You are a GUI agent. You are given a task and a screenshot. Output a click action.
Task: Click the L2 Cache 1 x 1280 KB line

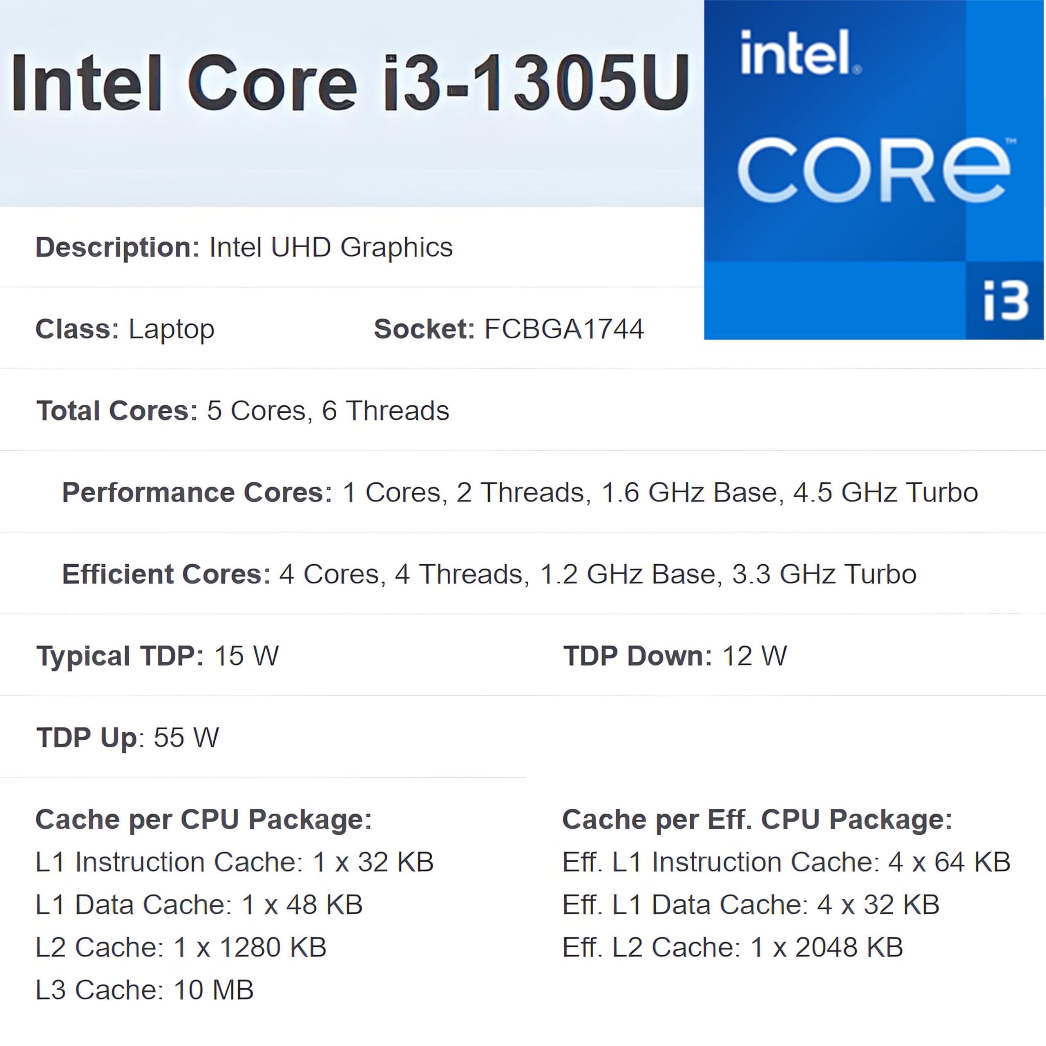[x=181, y=947]
